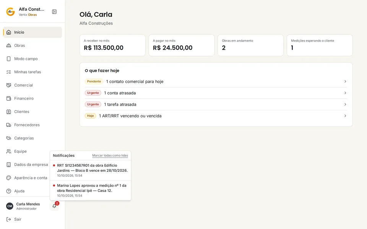Screen dimensions: 367x229
Task: Go to the Obras section
Action: point(32,45)
